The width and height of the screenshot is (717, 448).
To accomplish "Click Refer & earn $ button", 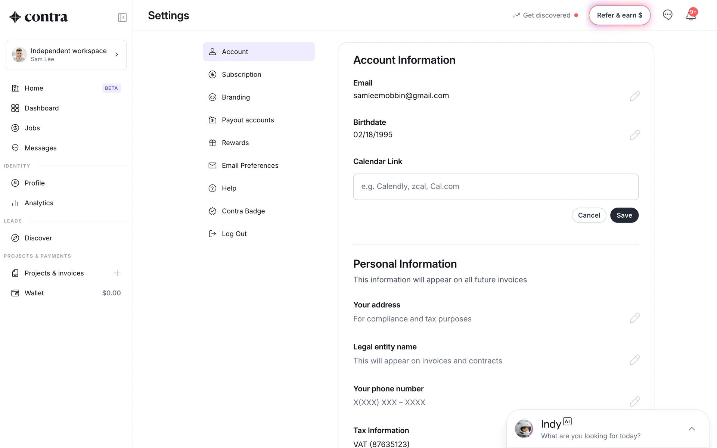I will coord(620,15).
